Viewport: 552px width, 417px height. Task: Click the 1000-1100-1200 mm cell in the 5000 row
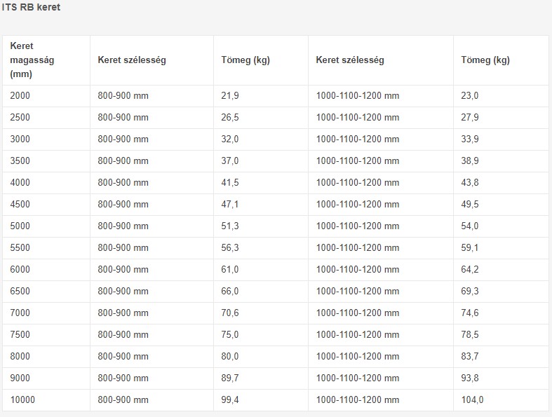358,226
